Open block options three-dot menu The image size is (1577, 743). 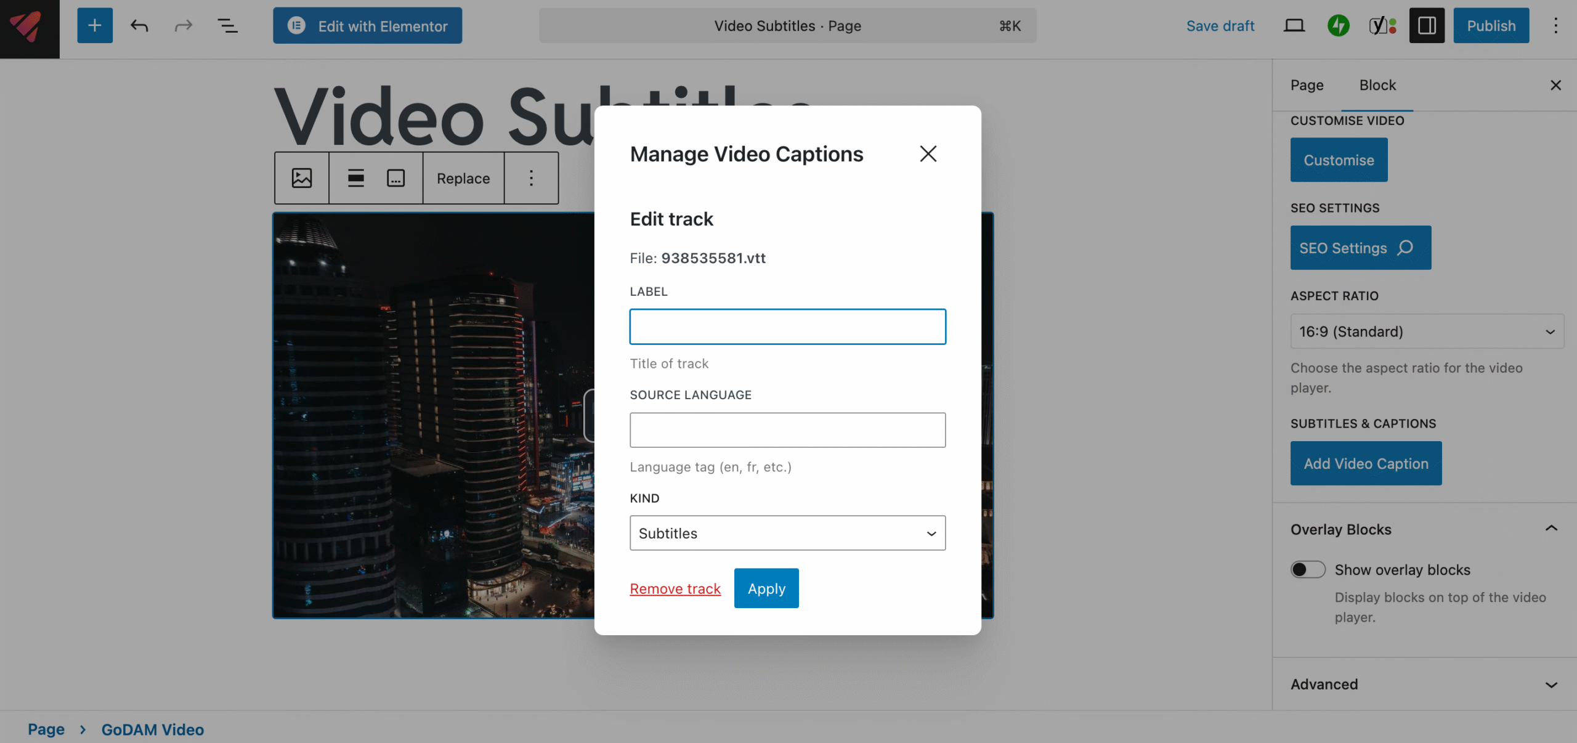click(531, 178)
